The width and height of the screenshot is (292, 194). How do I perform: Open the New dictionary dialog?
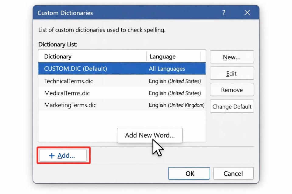(x=232, y=57)
